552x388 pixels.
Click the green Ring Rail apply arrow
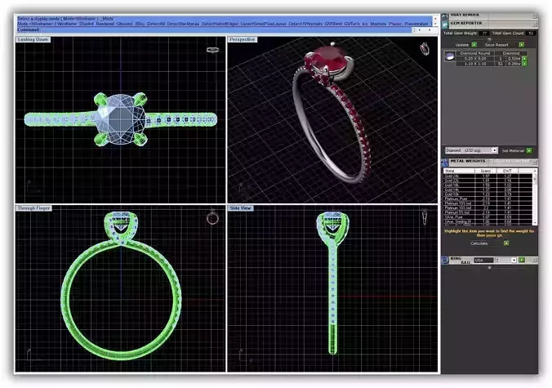522,260
